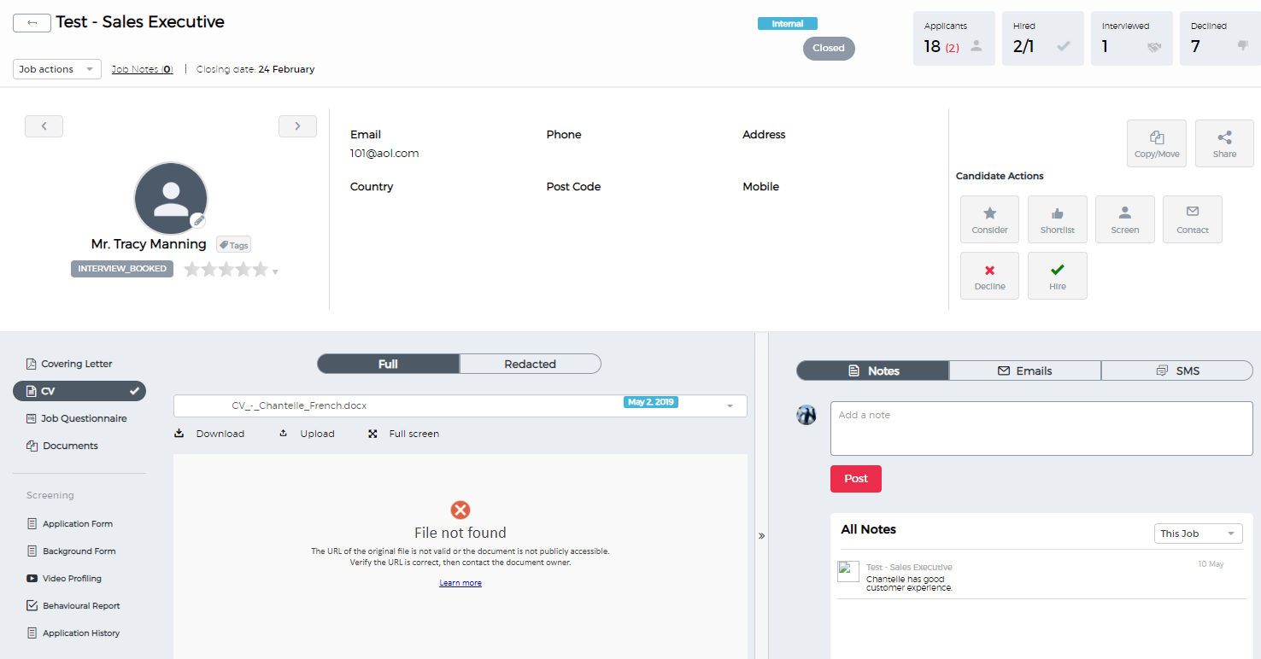Switch document view to Full
This screenshot has width=1261, height=659.
pyautogui.click(x=389, y=364)
